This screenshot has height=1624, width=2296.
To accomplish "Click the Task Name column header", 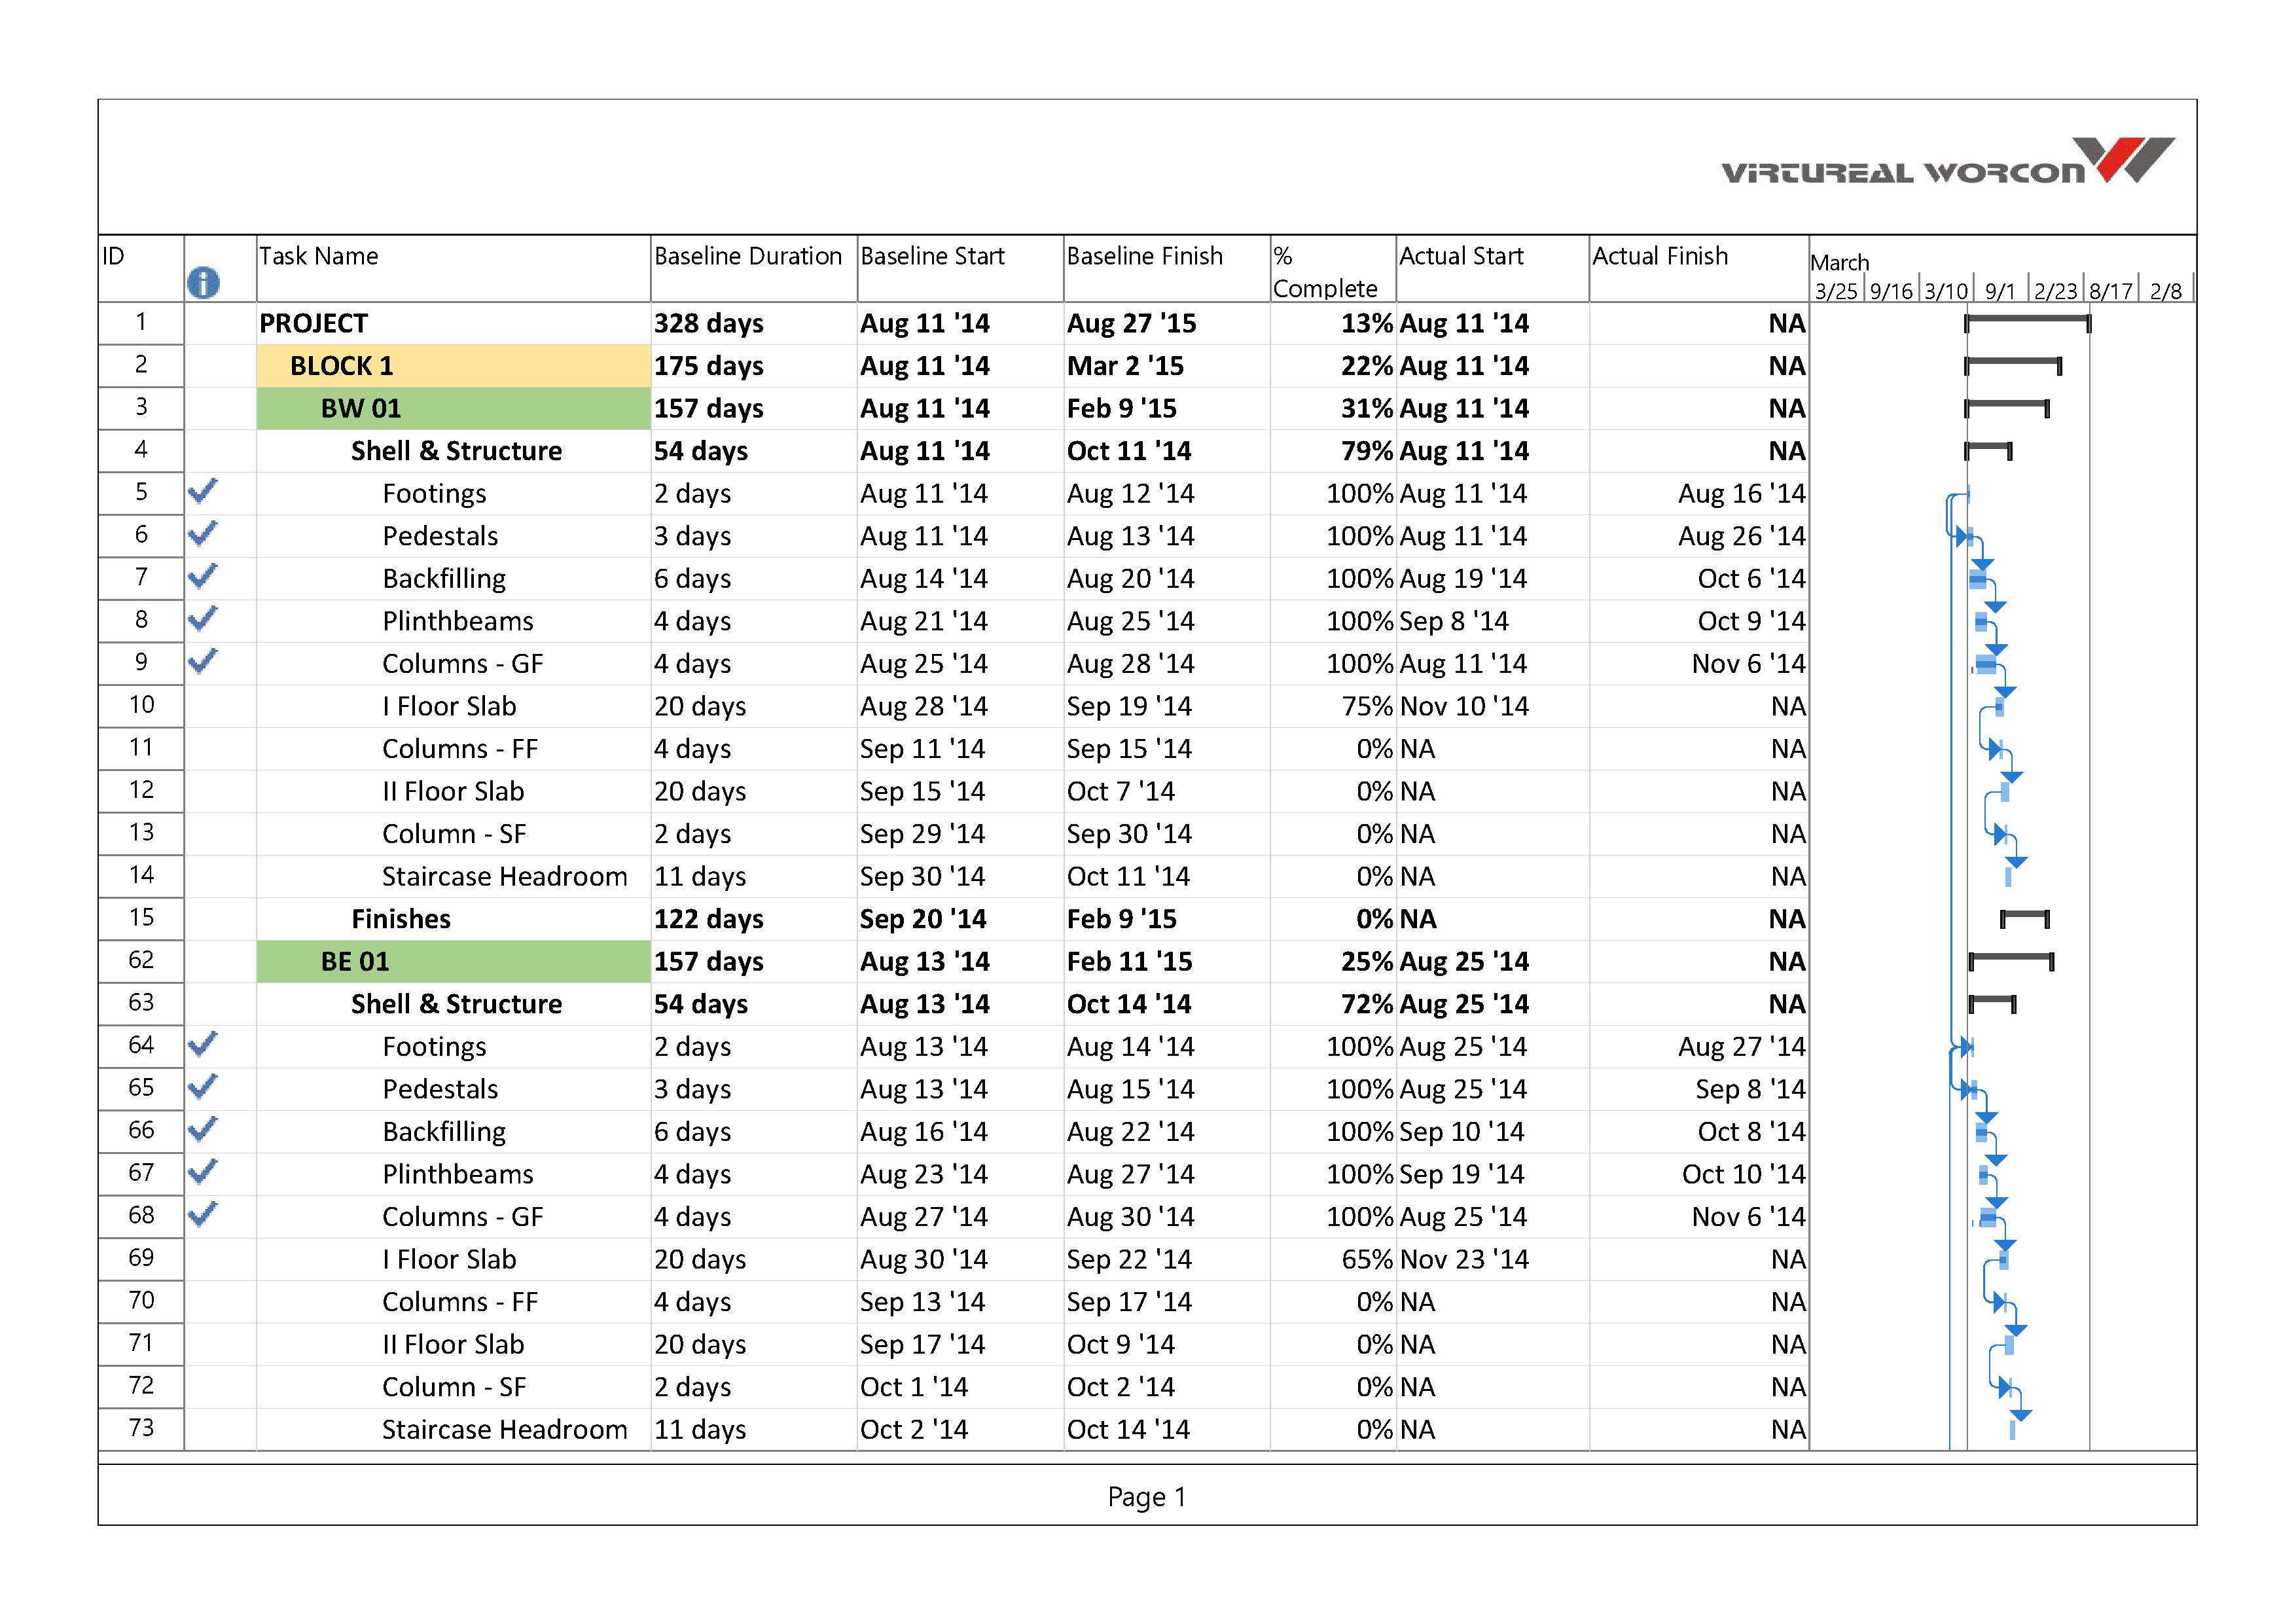I will [x=319, y=256].
